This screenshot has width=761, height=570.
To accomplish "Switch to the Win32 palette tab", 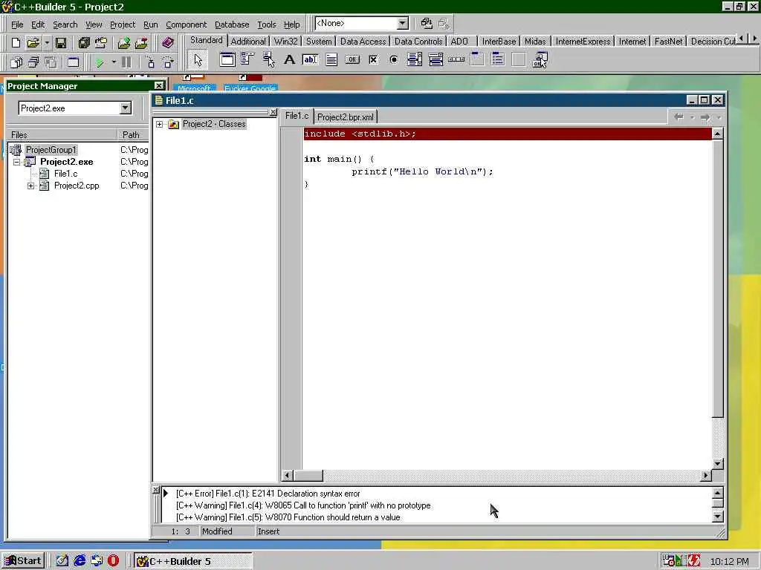I will (x=285, y=42).
